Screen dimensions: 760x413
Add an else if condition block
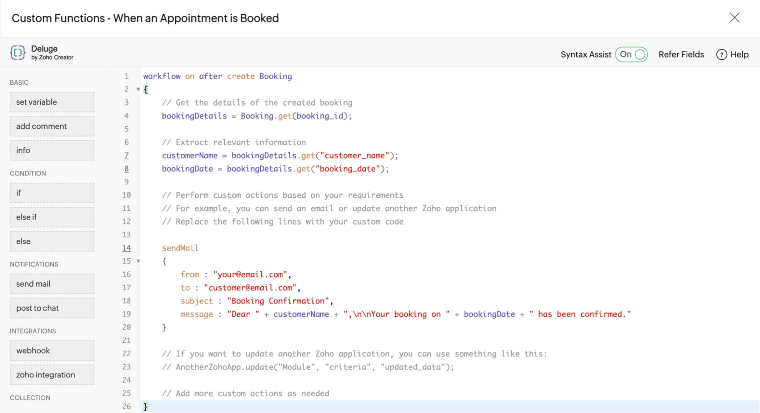coord(52,217)
